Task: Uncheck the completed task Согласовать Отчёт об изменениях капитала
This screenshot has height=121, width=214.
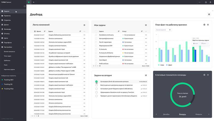Action: coord(96,82)
